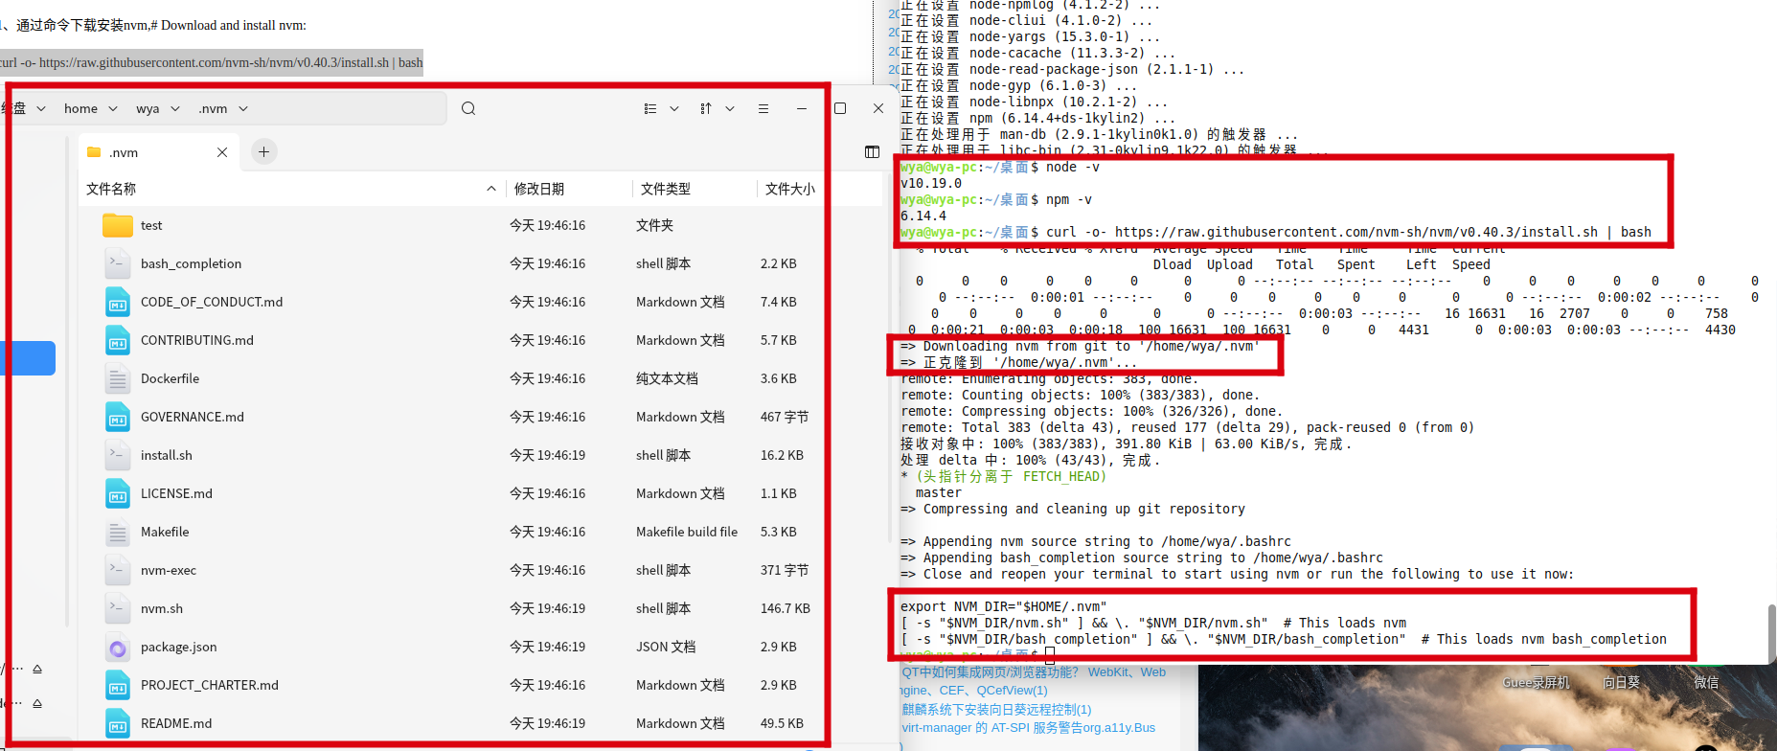
Task: Click the Dockerfile file icon
Action: (118, 378)
